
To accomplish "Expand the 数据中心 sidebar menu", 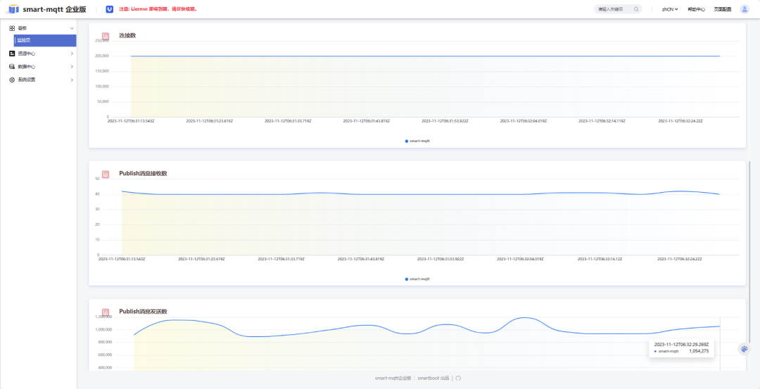I will (x=42, y=66).
